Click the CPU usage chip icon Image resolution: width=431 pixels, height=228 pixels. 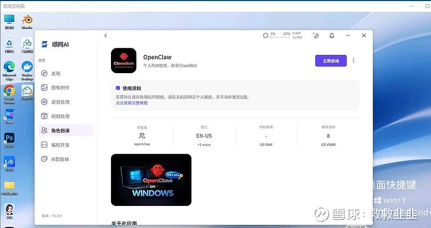pos(266,35)
